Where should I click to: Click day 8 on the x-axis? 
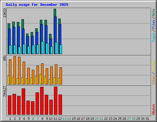click(42, 119)
